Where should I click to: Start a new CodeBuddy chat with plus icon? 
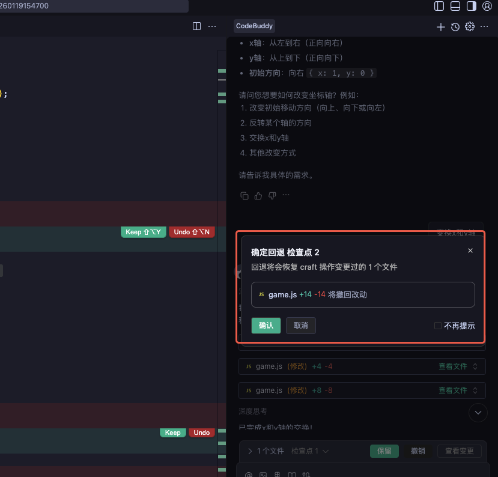(440, 26)
